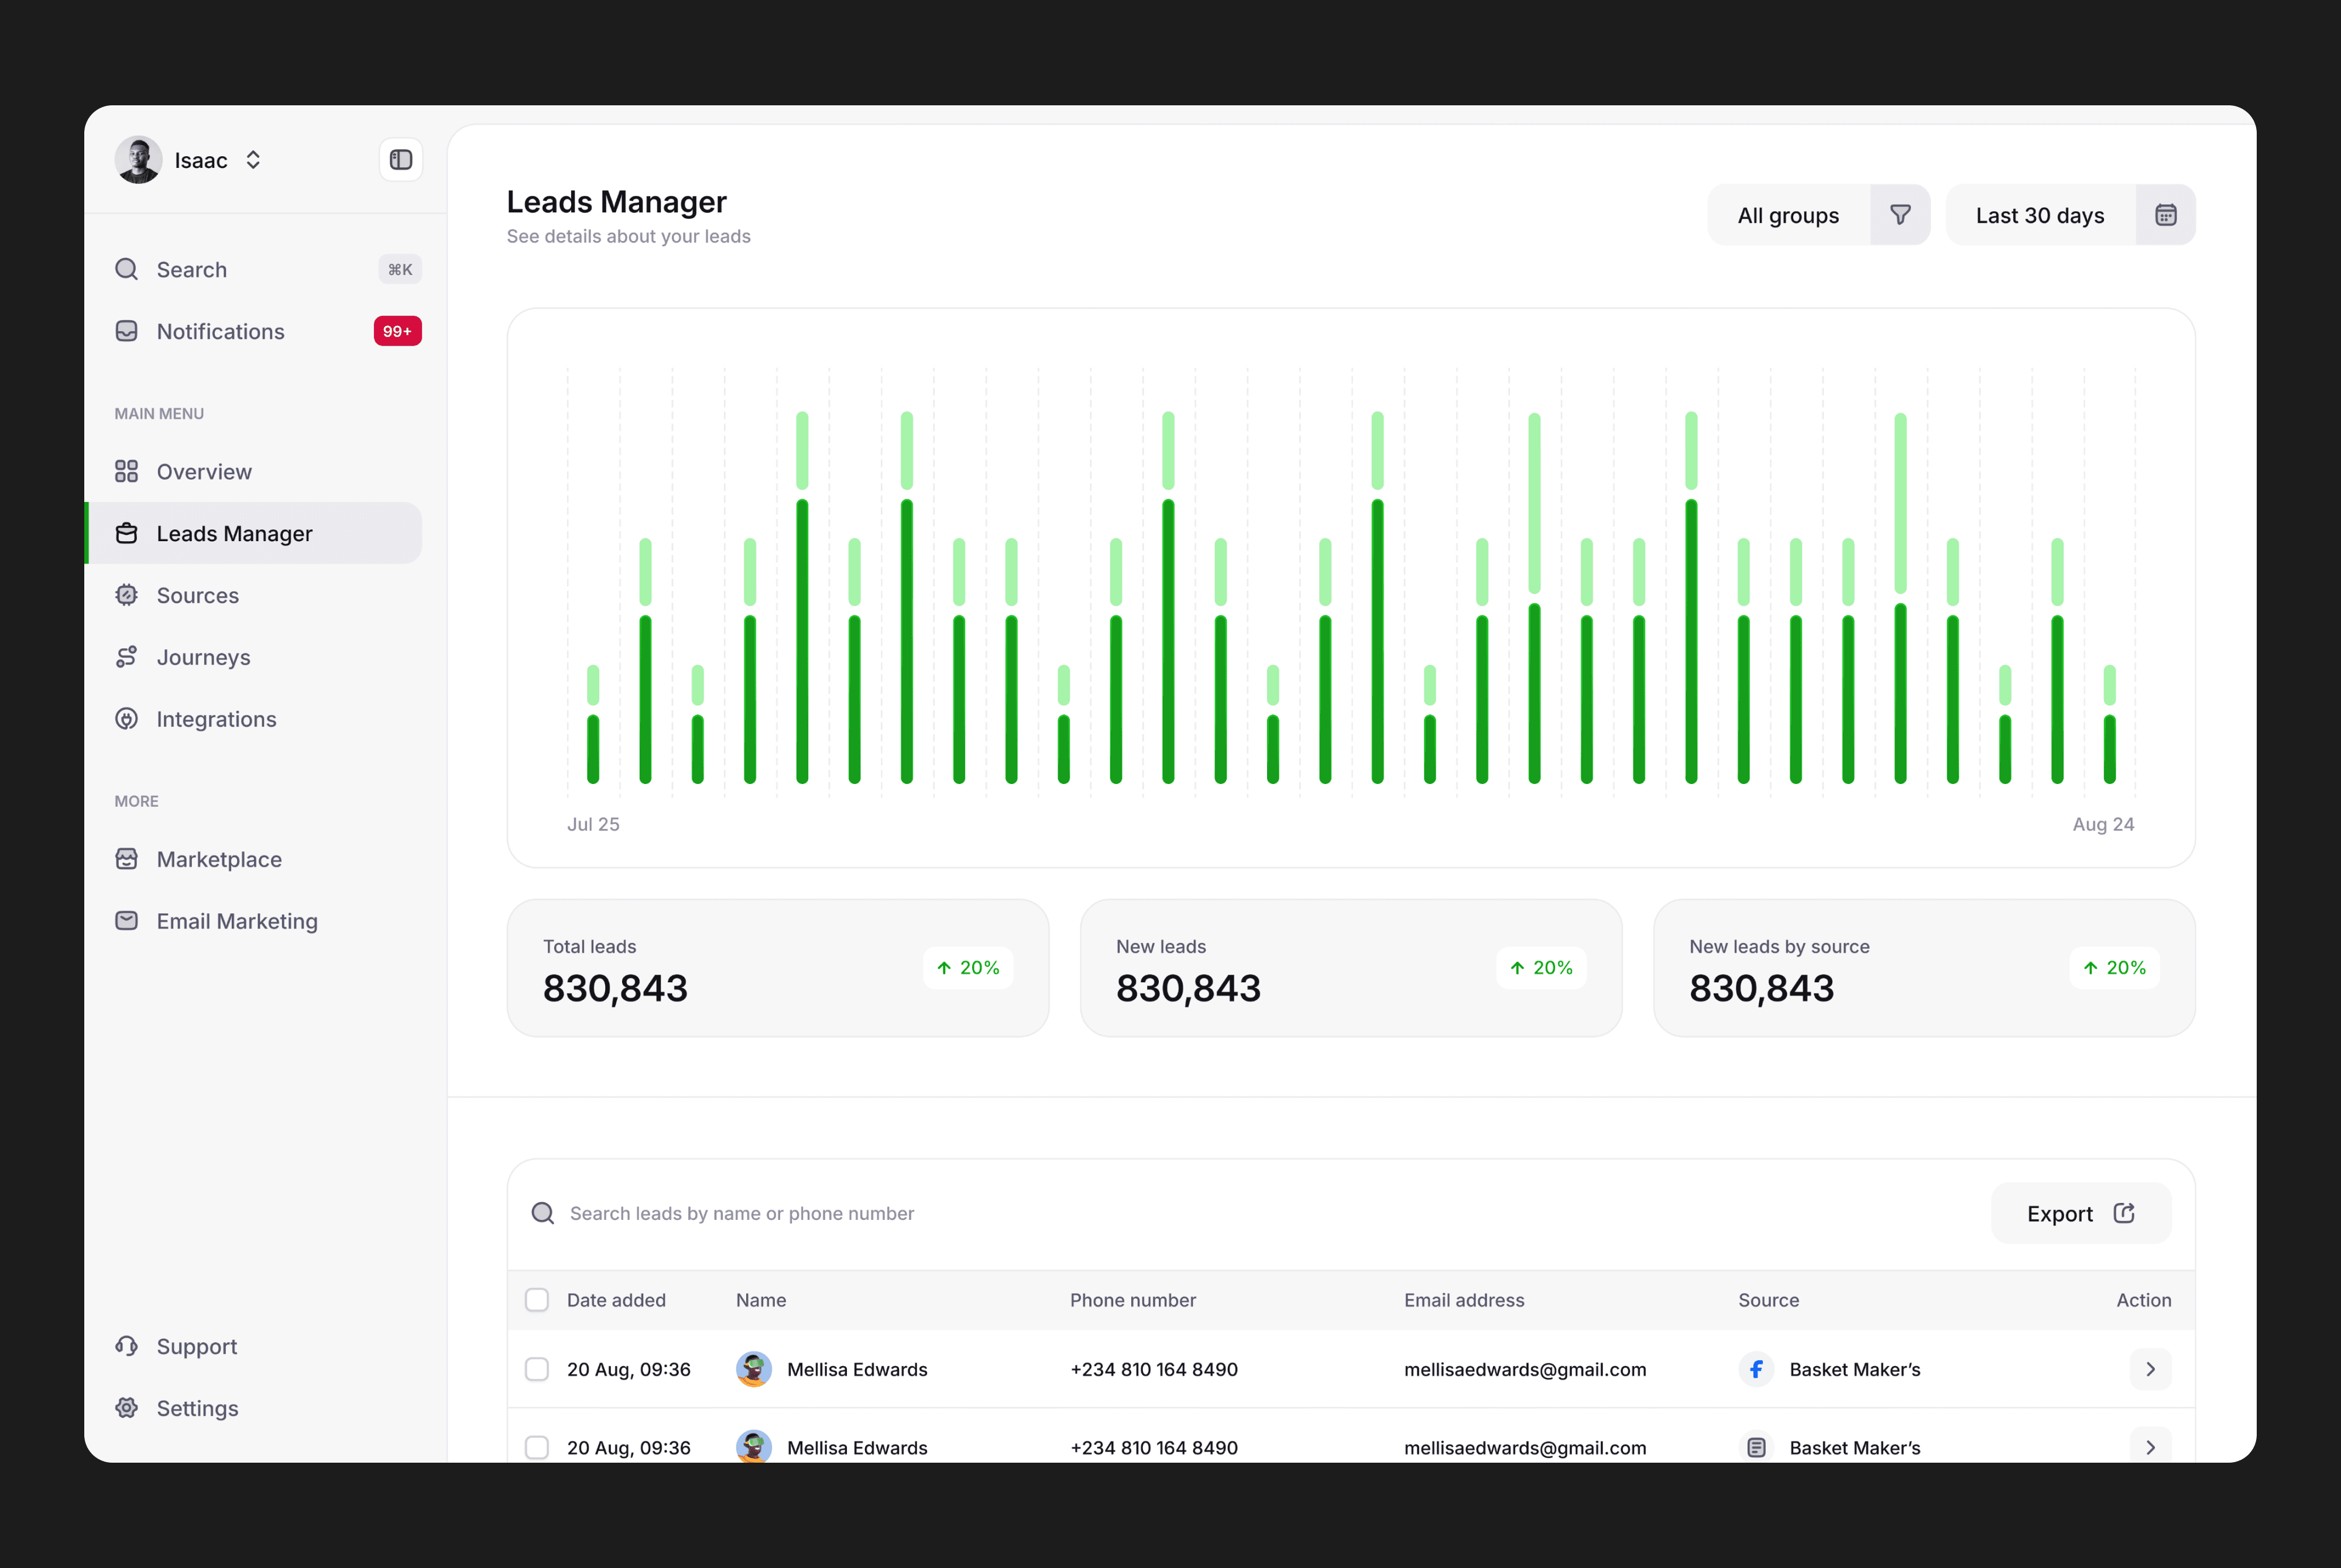This screenshot has width=2341, height=1568.
Task: Click the Integrations icon in sidebar
Action: (x=126, y=719)
